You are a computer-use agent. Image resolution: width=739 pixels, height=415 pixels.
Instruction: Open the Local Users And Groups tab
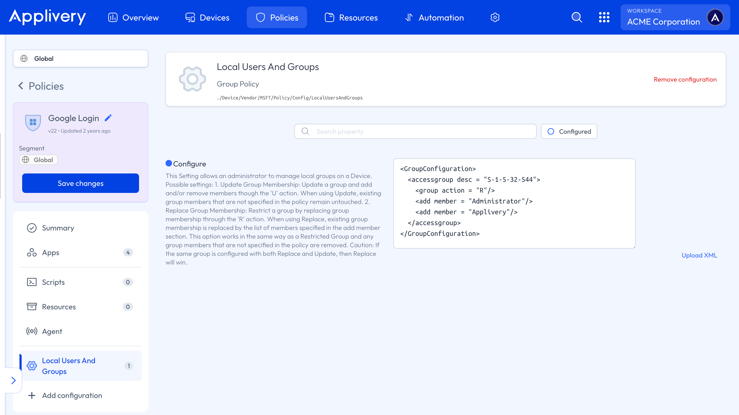pos(68,366)
